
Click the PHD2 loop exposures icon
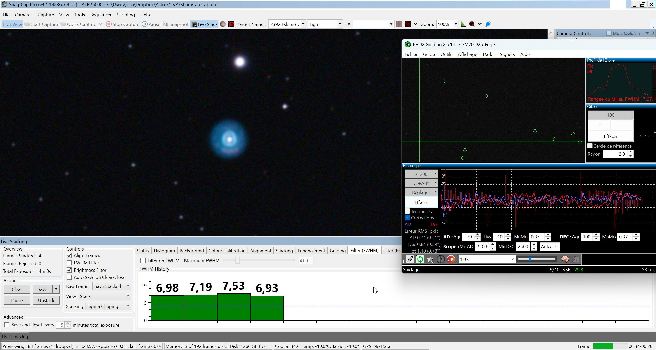420,259
